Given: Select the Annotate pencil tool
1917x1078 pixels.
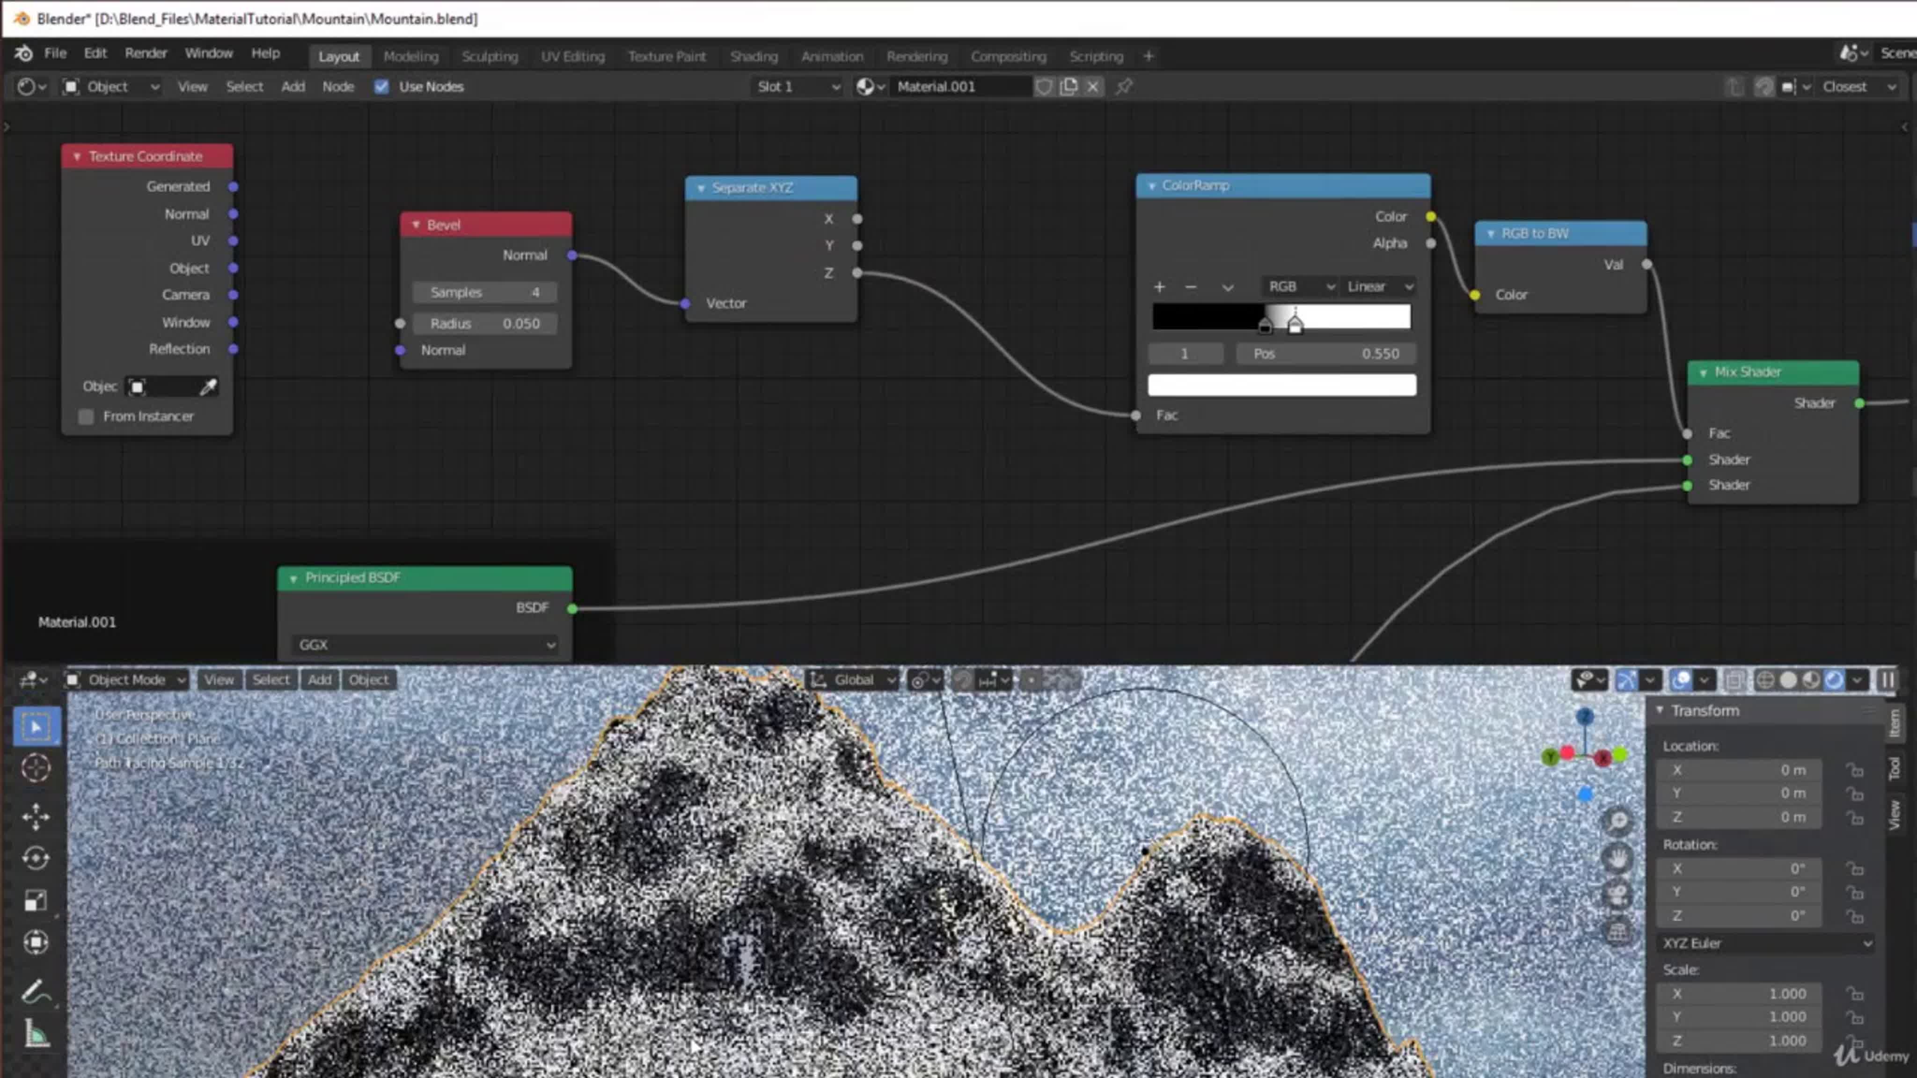Looking at the screenshot, I should [x=36, y=992].
